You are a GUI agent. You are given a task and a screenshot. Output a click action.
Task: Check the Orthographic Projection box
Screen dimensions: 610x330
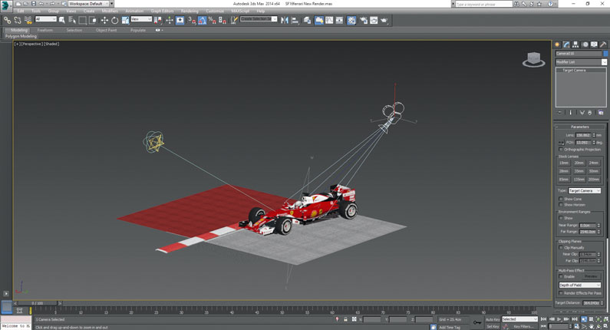pyautogui.click(x=561, y=150)
